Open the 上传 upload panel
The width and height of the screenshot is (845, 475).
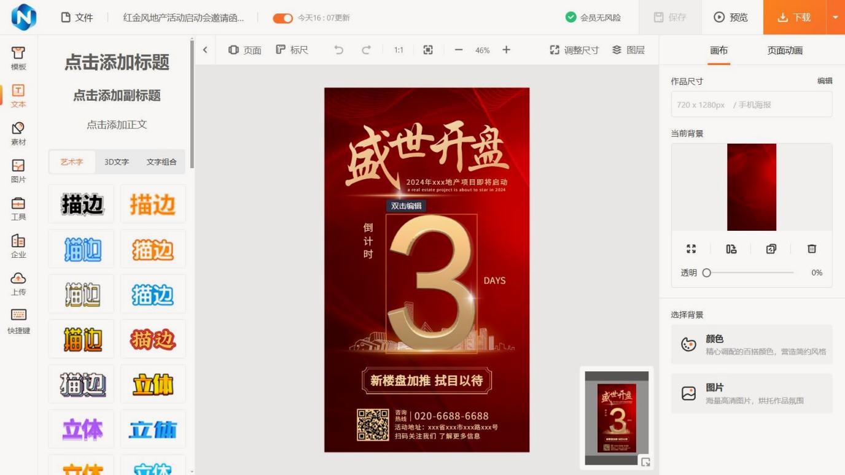18,284
